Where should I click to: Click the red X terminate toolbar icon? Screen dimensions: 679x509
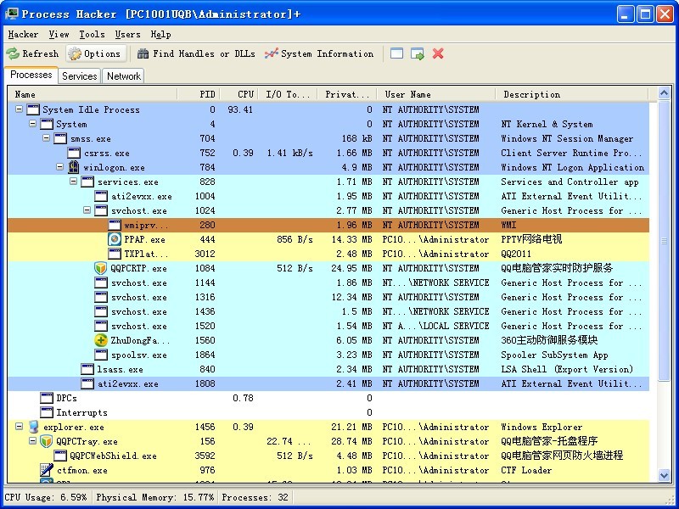click(x=438, y=53)
